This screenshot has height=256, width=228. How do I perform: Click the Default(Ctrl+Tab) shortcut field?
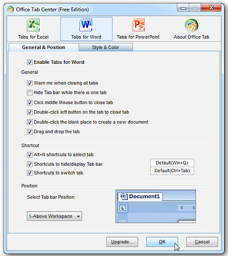(172, 171)
